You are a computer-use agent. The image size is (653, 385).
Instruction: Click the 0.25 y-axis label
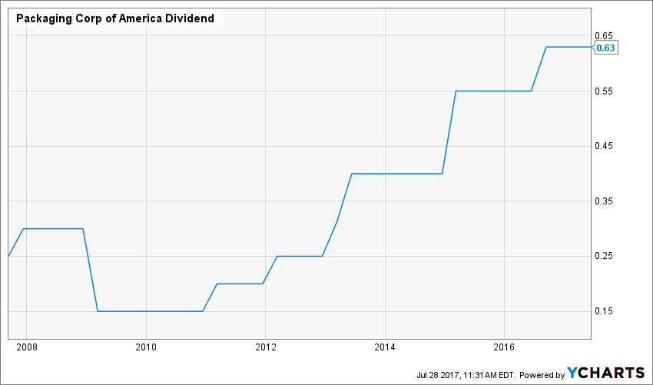coord(605,256)
